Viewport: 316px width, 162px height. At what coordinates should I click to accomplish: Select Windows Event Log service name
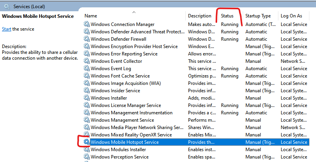[111, 69]
